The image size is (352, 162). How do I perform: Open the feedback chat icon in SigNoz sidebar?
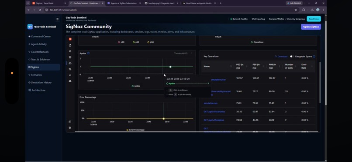[x=70, y=122]
